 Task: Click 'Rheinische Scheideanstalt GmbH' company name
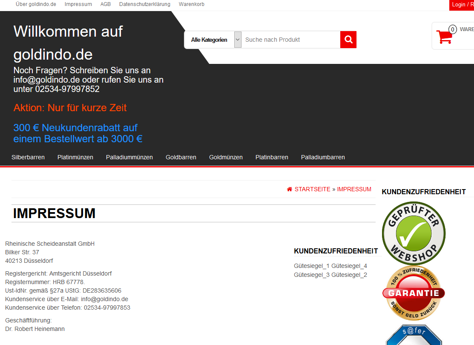pyautogui.click(x=50, y=244)
